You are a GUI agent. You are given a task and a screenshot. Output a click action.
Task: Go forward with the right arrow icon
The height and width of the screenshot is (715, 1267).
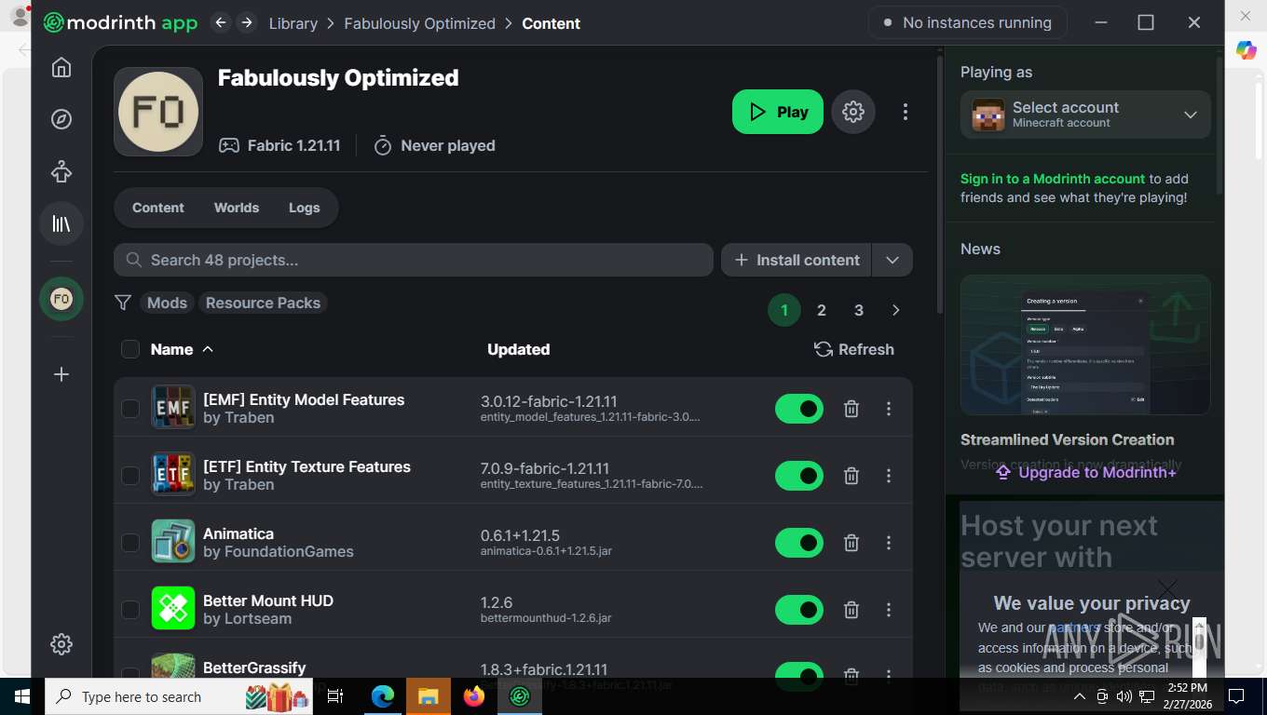coord(247,22)
